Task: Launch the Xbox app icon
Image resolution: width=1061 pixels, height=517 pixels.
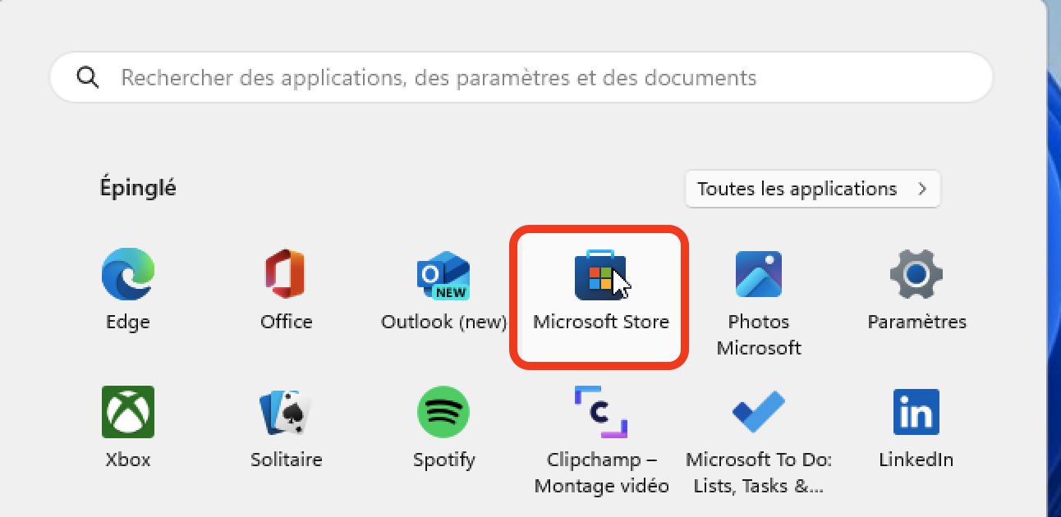Action: (x=128, y=412)
